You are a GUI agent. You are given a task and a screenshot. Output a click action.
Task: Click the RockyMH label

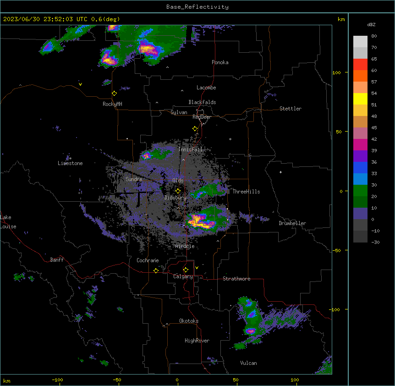coord(112,104)
